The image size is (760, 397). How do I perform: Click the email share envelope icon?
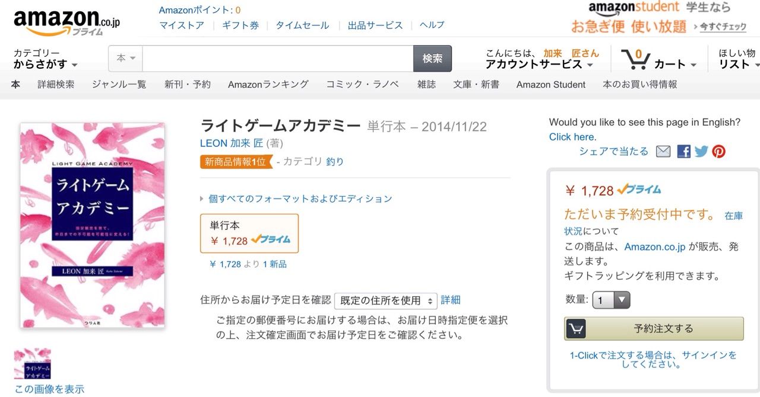click(663, 152)
